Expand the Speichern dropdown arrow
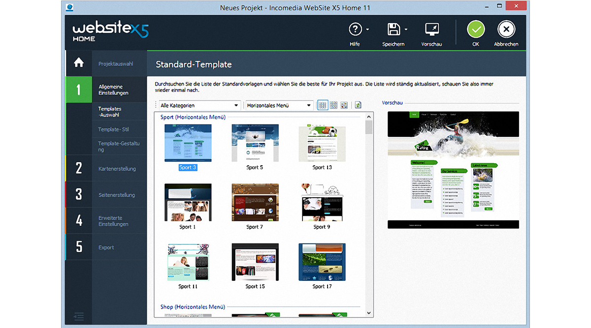The width and height of the screenshot is (591, 328). pos(406,30)
